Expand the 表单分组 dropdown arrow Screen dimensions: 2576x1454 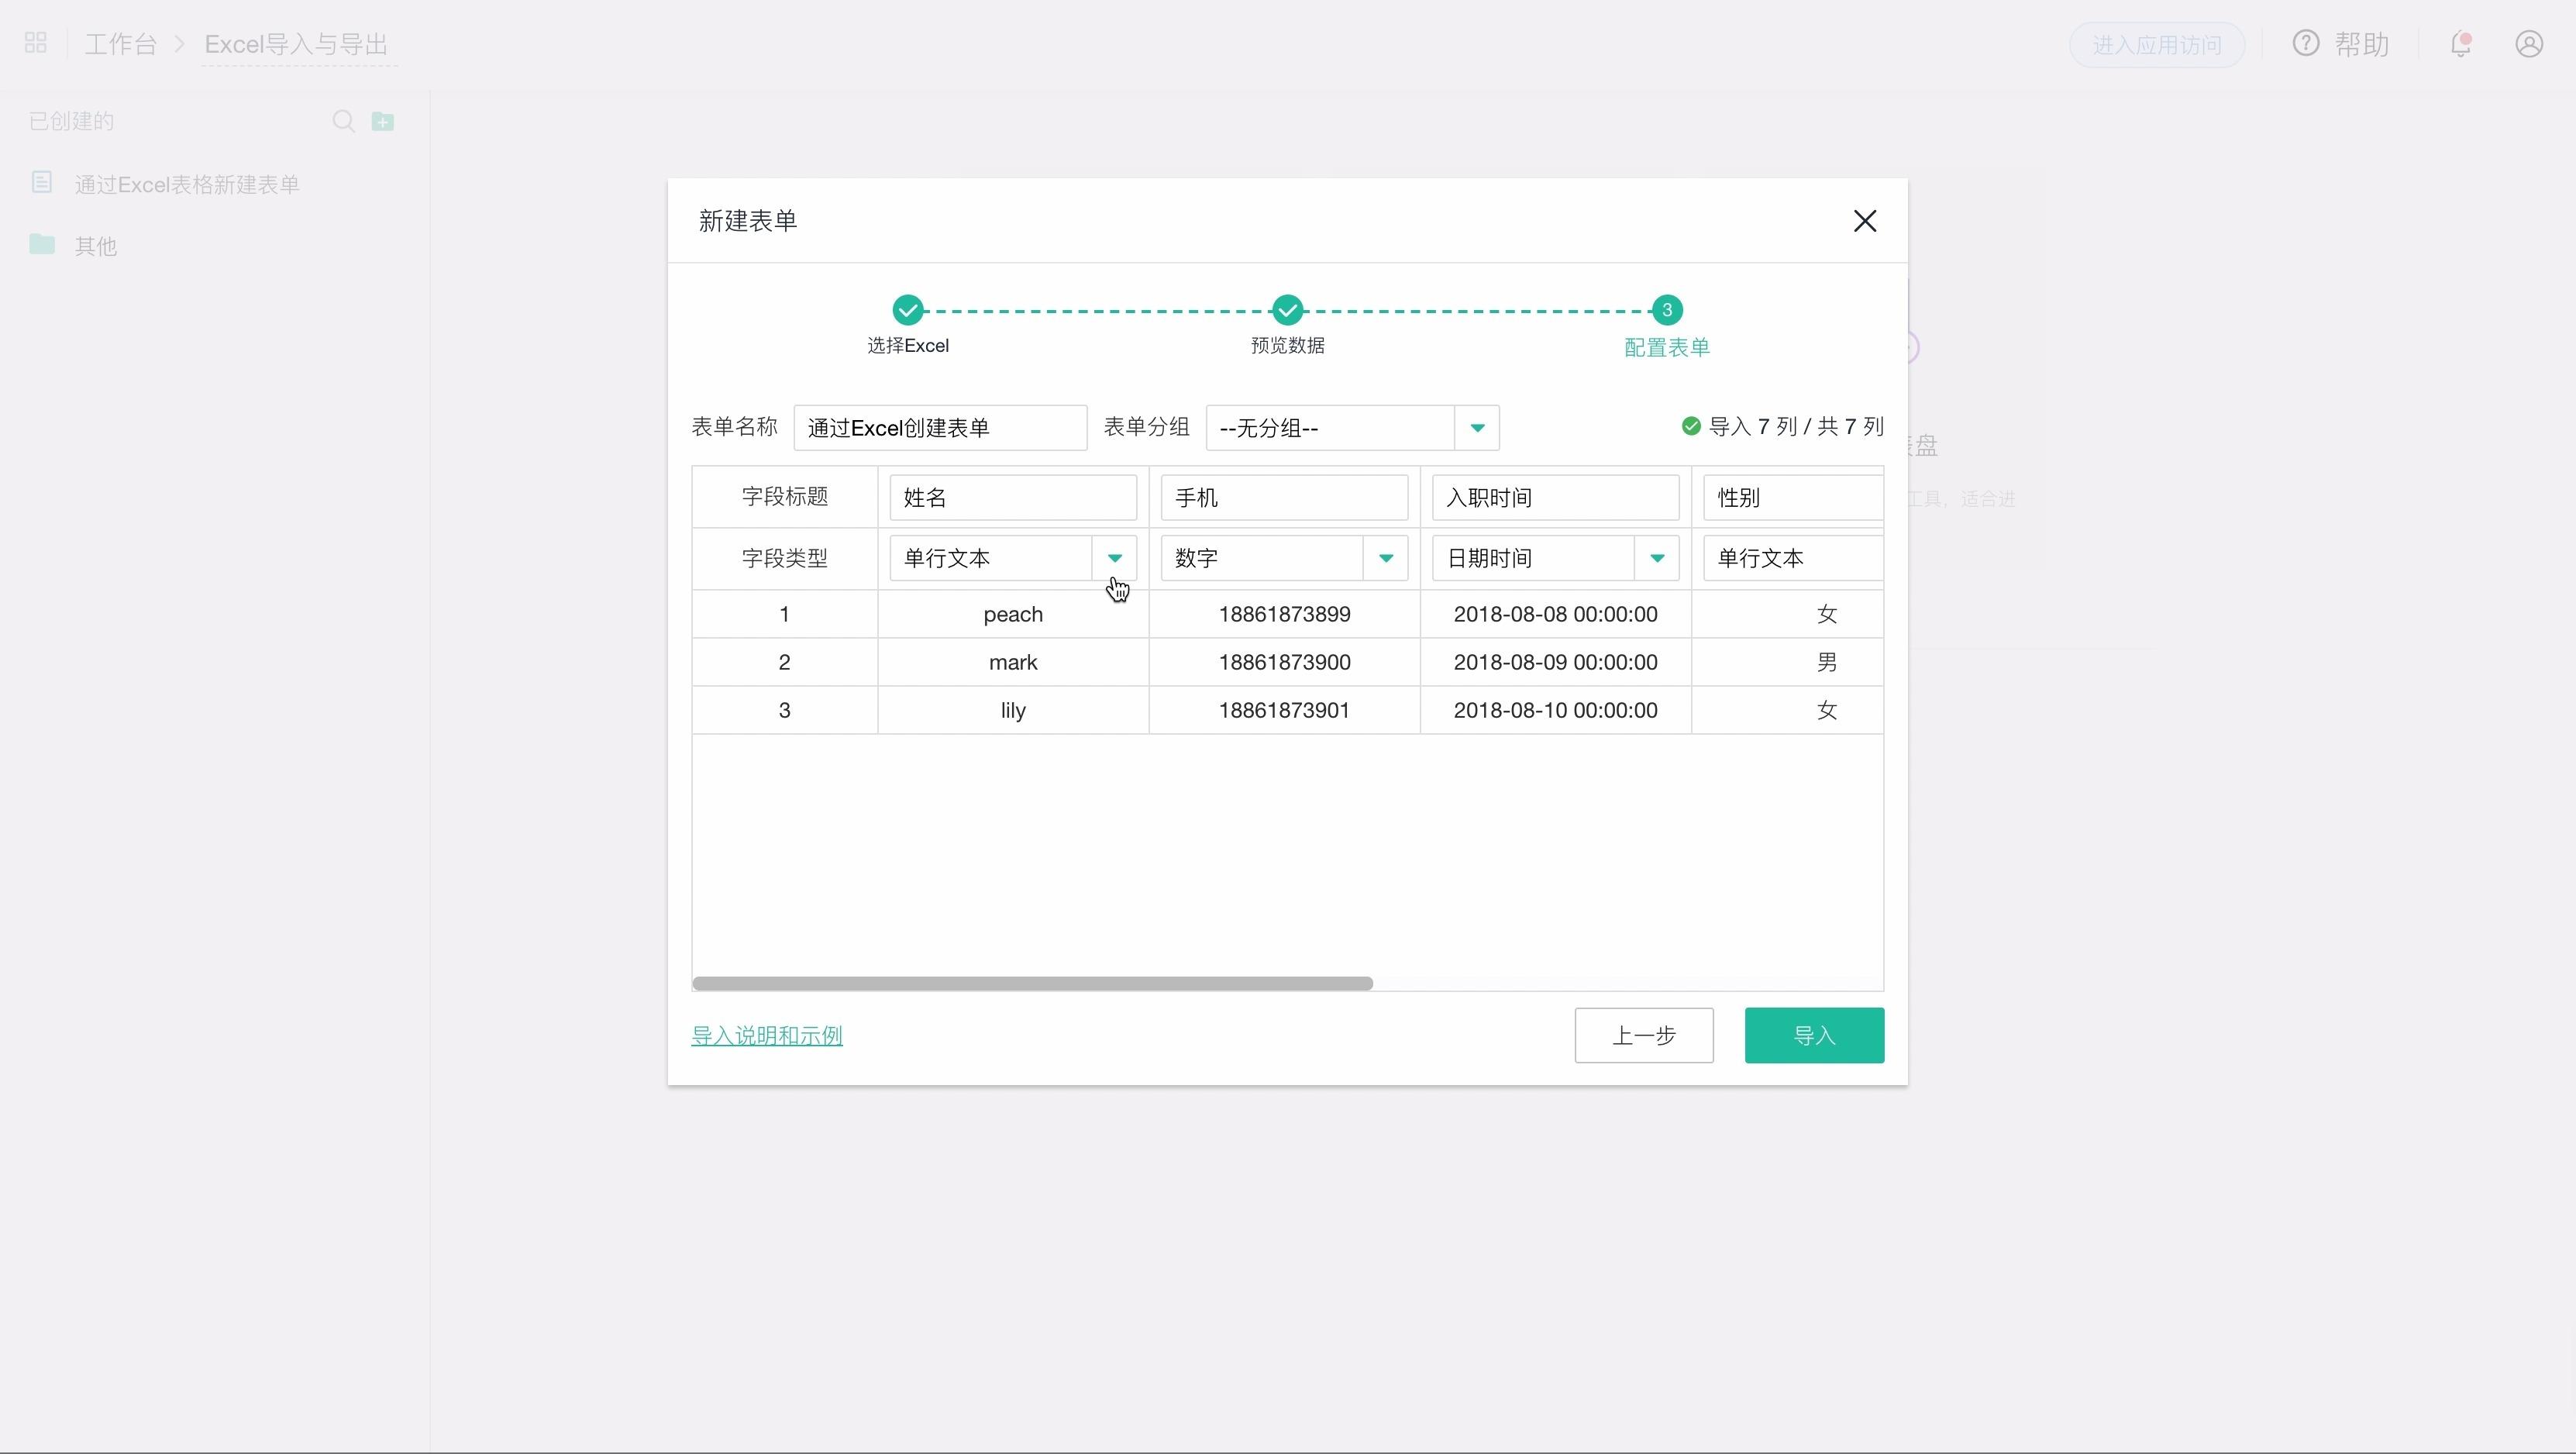(x=1477, y=428)
